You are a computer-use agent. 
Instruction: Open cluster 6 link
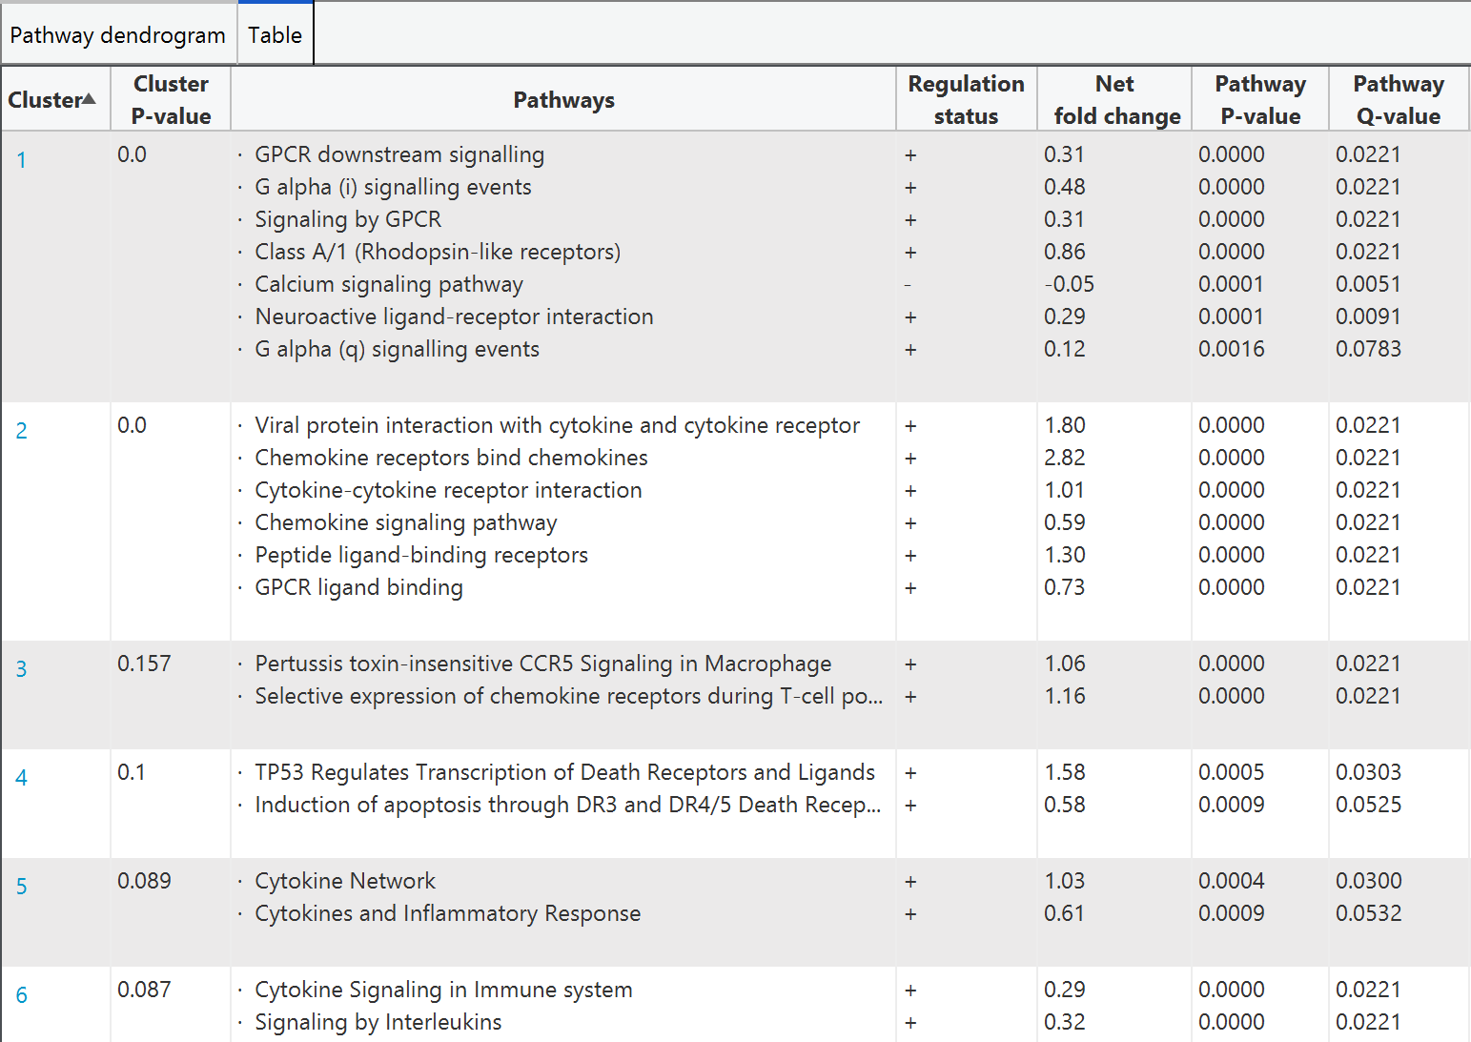[21, 995]
